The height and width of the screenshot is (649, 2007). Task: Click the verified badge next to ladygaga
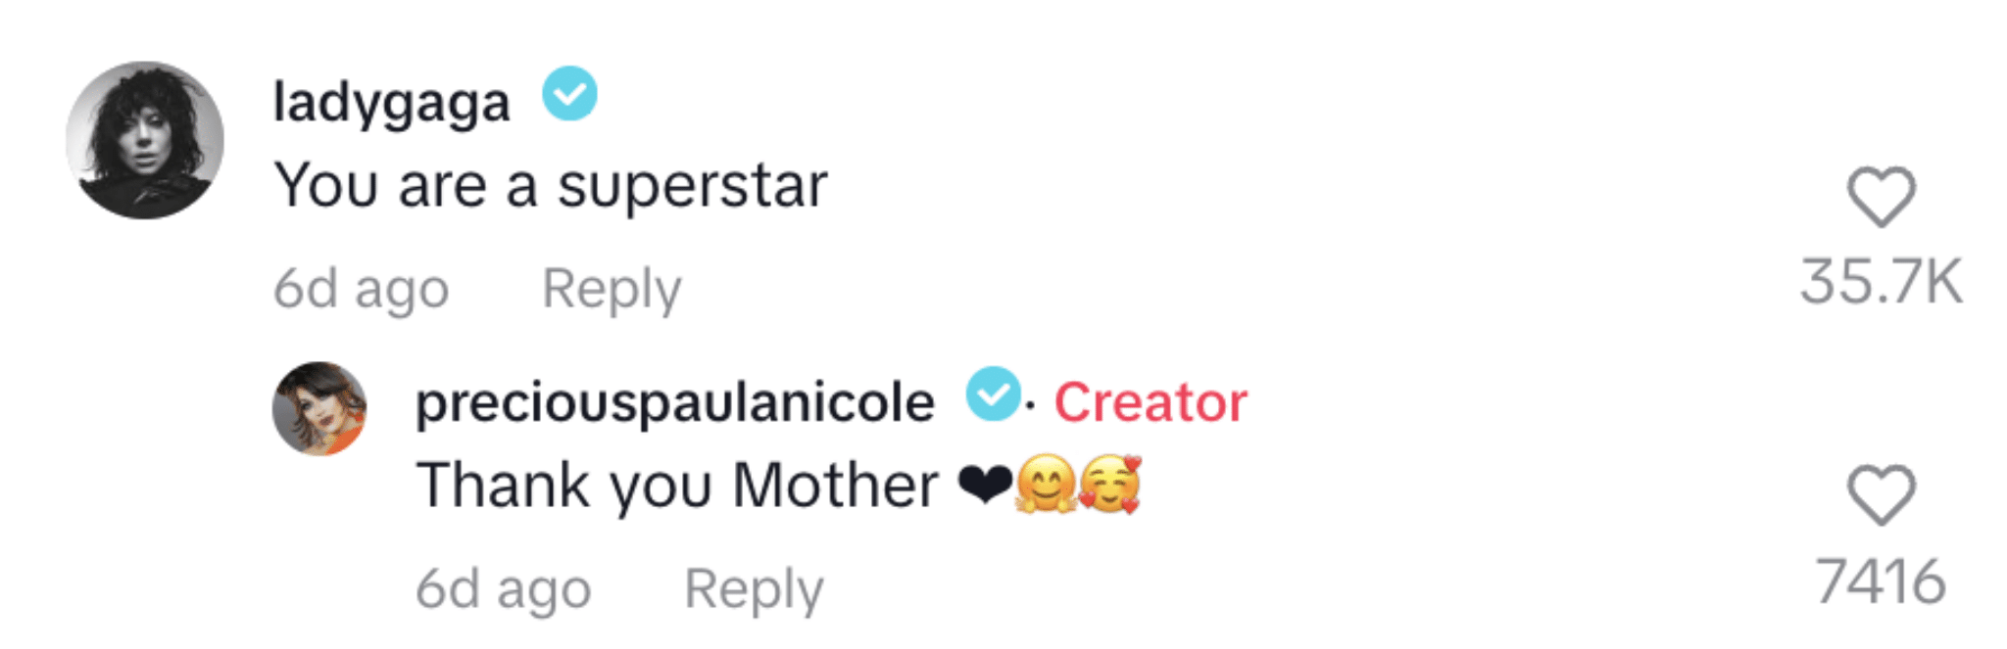[568, 96]
